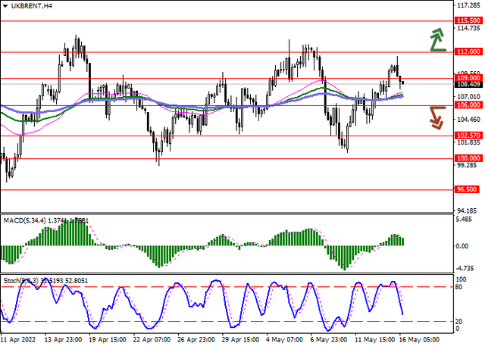Select the 112.000 resistance level label
This screenshot has height=346, width=485.
point(468,51)
